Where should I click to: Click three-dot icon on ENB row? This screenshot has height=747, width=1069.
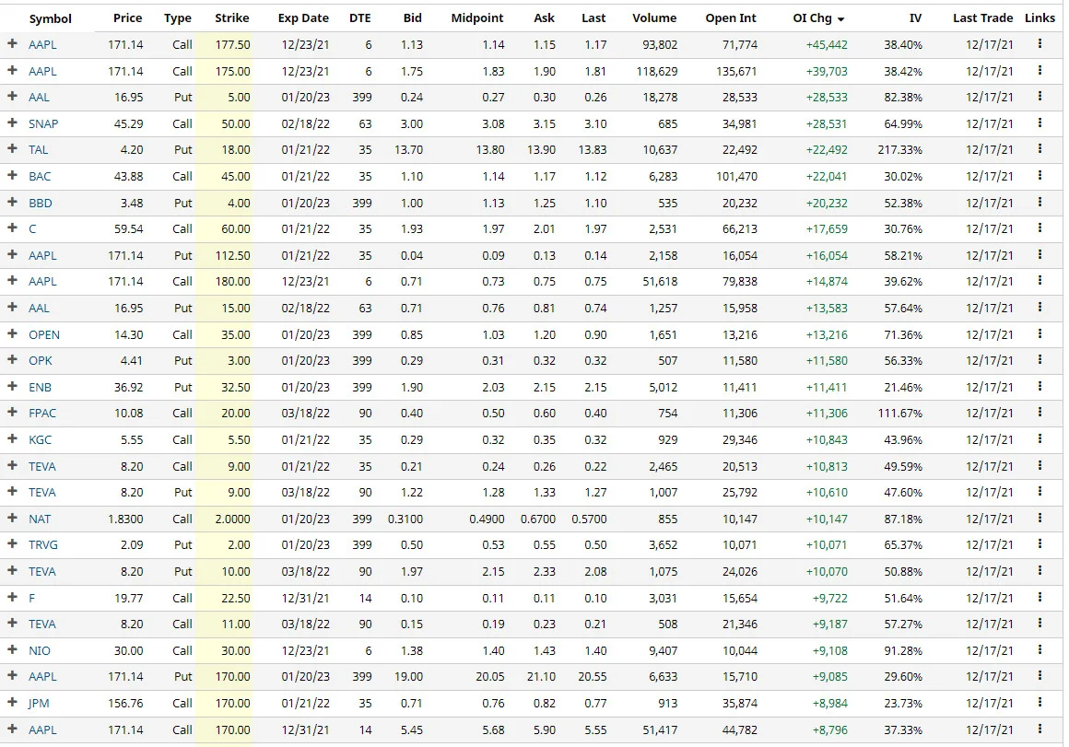(x=1040, y=386)
